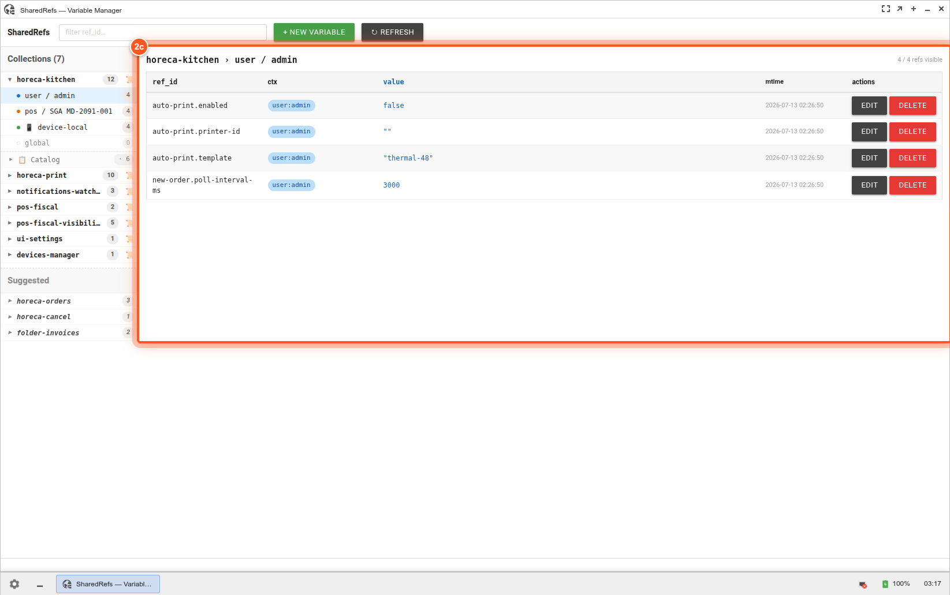The height and width of the screenshot is (595, 950).
Task: Click the taskbar clock 03:17
Action: (932, 584)
